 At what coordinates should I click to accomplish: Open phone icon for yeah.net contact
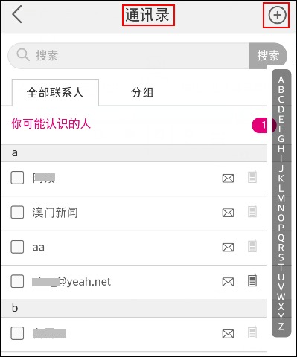click(252, 280)
